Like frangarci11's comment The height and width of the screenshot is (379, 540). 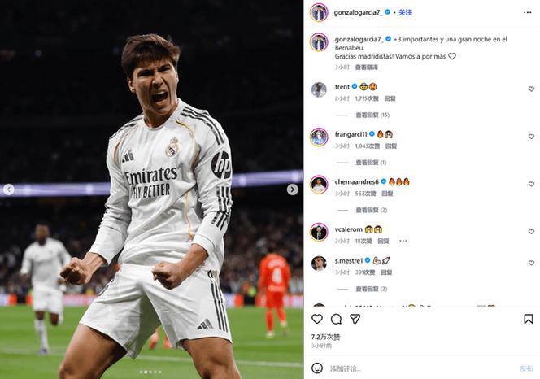pos(531,137)
